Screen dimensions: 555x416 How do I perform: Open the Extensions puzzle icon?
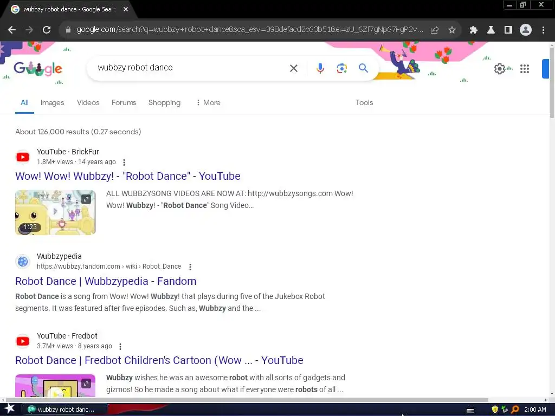tap(474, 30)
